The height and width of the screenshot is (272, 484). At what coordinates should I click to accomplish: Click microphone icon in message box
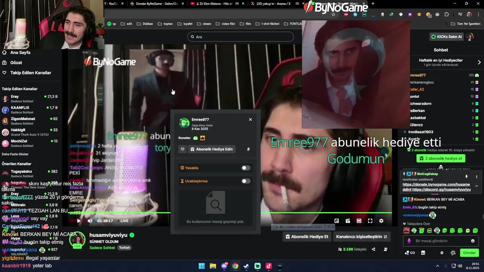[409, 241]
